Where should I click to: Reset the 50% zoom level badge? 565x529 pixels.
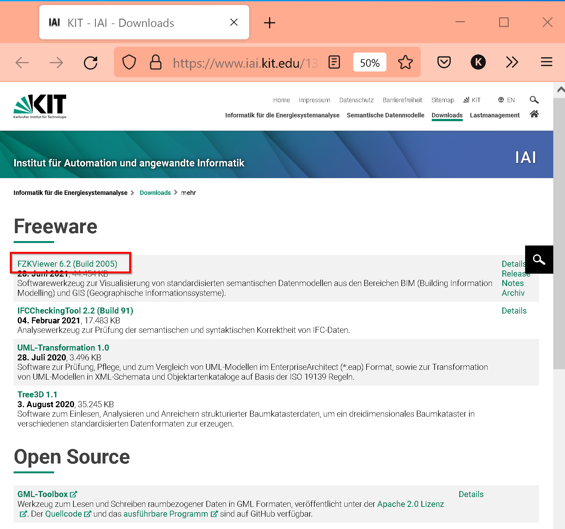pyautogui.click(x=370, y=62)
